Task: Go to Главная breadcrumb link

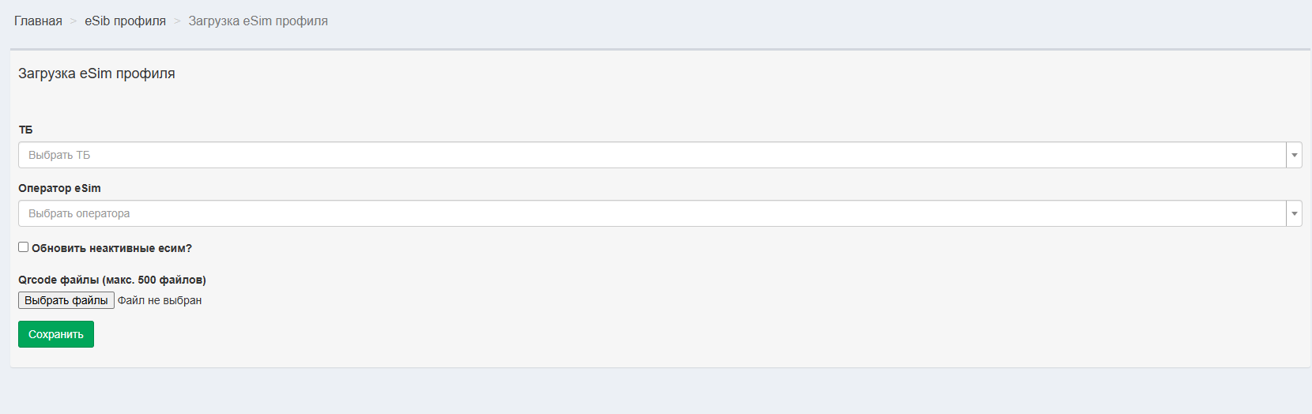Action: [38, 21]
